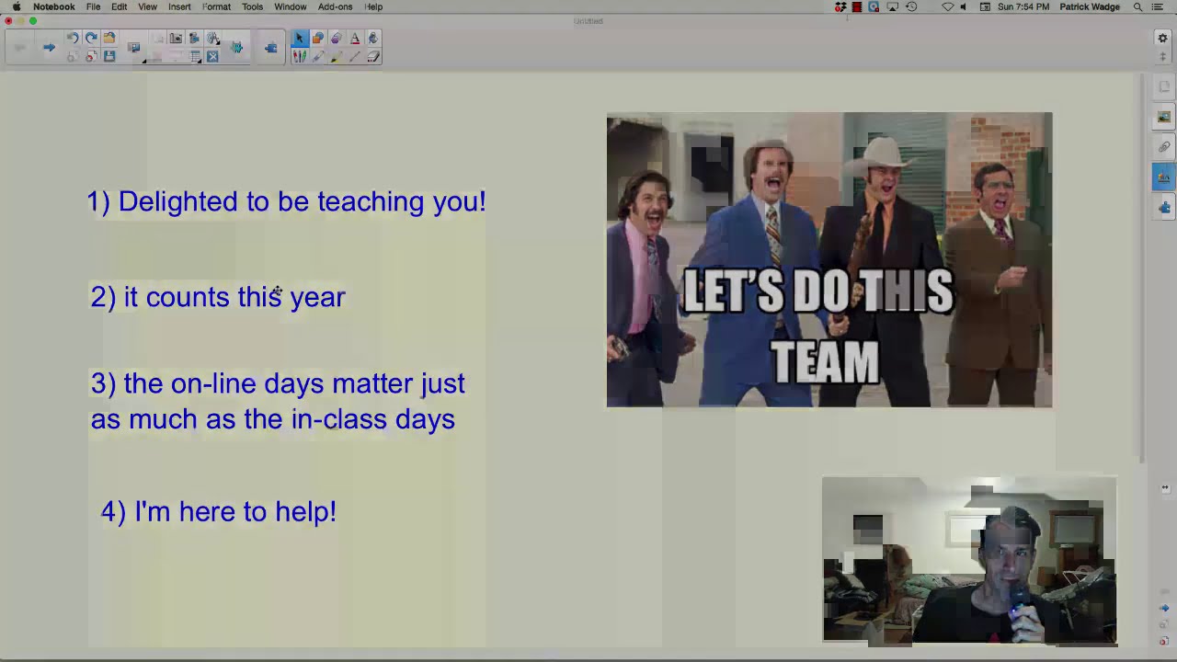Image resolution: width=1177 pixels, height=662 pixels.
Task: Select the 'Let's Do This Team' image
Action: (829, 259)
